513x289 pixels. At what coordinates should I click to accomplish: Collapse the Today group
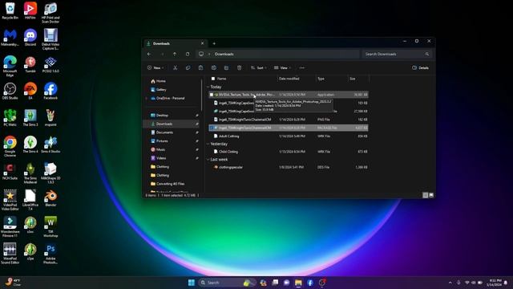[208, 87]
